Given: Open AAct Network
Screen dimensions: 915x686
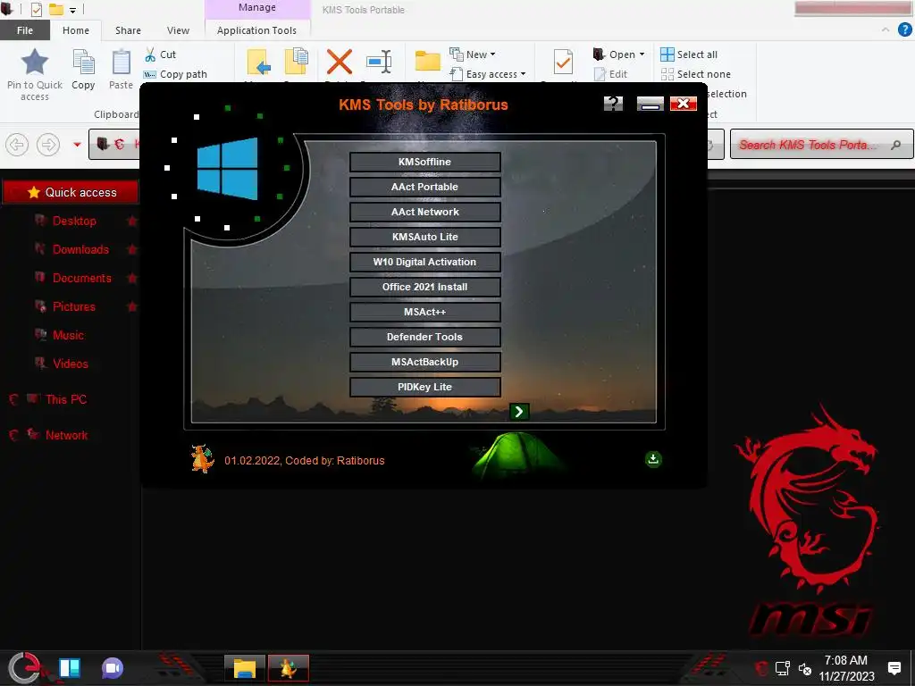Looking at the screenshot, I should pos(424,213).
